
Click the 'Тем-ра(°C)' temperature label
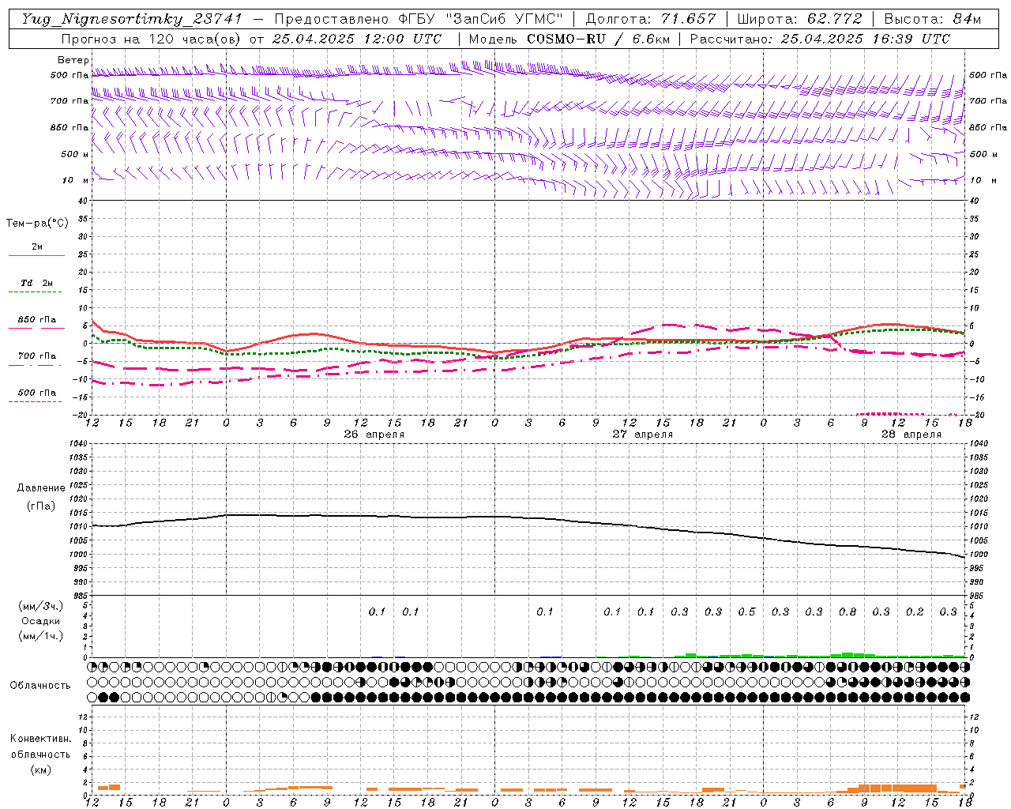click(37, 224)
